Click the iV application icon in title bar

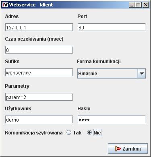click(5, 5)
